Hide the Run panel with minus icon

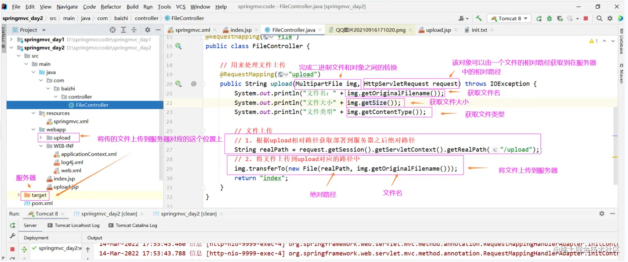click(x=612, y=213)
